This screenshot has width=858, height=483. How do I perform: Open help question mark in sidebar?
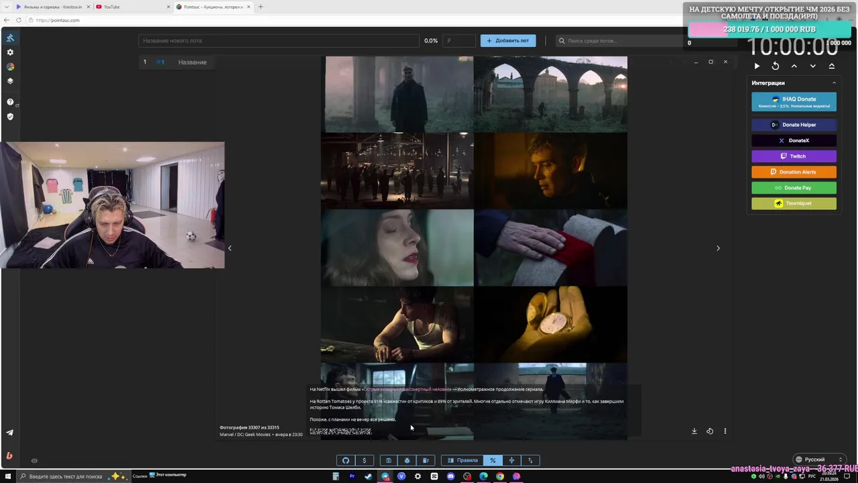point(10,102)
